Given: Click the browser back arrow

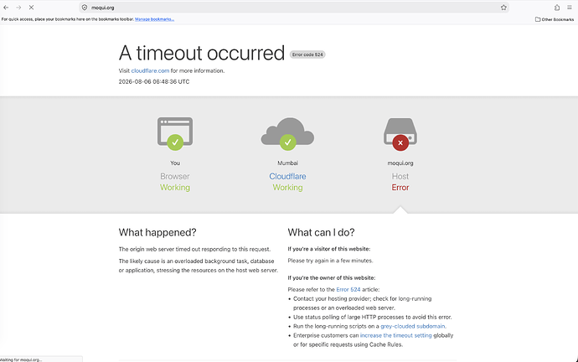Looking at the screenshot, I should point(6,8).
